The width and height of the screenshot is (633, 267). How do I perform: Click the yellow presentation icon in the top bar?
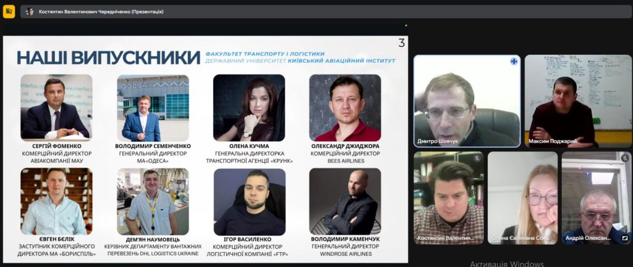(x=9, y=12)
